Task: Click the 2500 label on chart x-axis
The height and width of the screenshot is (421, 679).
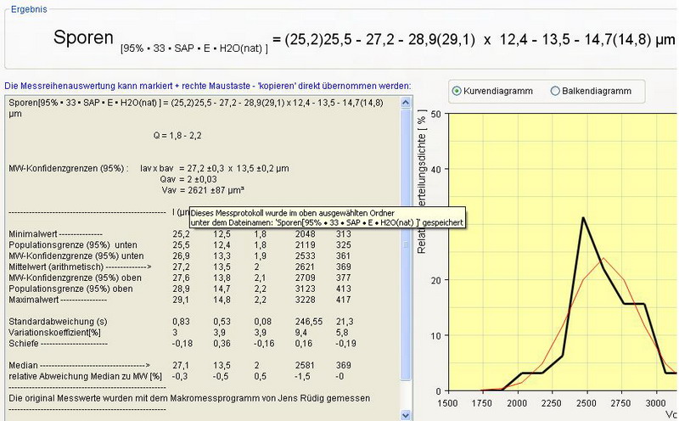Action: tap(583, 404)
